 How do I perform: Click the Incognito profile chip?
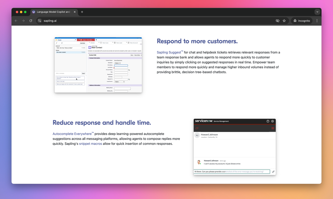[x=302, y=21]
